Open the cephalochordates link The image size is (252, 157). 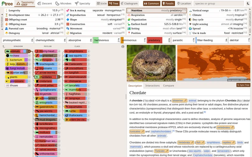[x=161, y=131]
